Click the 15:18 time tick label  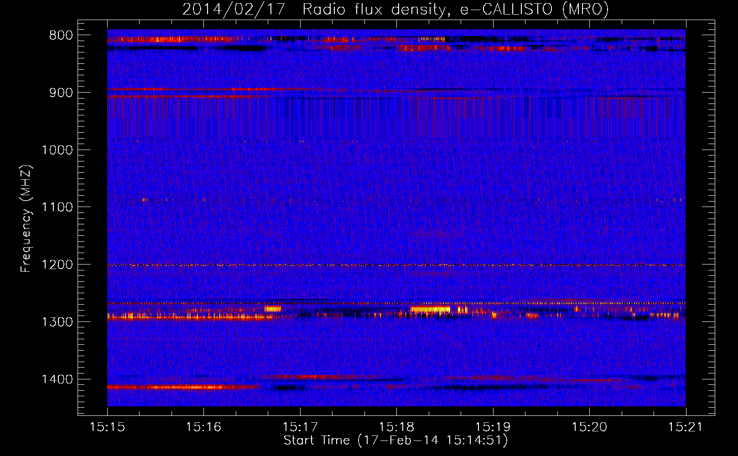click(397, 427)
